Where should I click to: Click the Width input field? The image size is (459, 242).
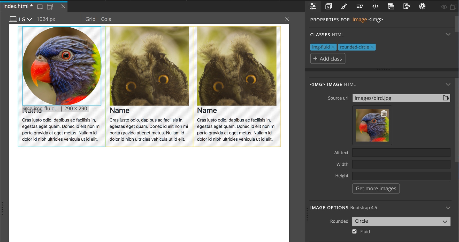click(401, 164)
